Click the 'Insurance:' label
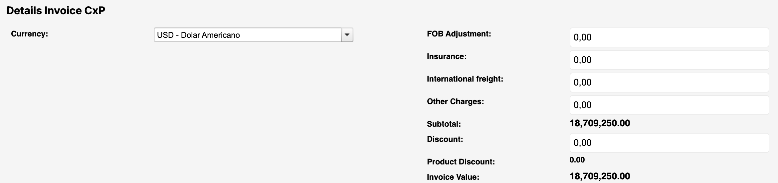Viewport: 778px width, 183px height. 447,56
